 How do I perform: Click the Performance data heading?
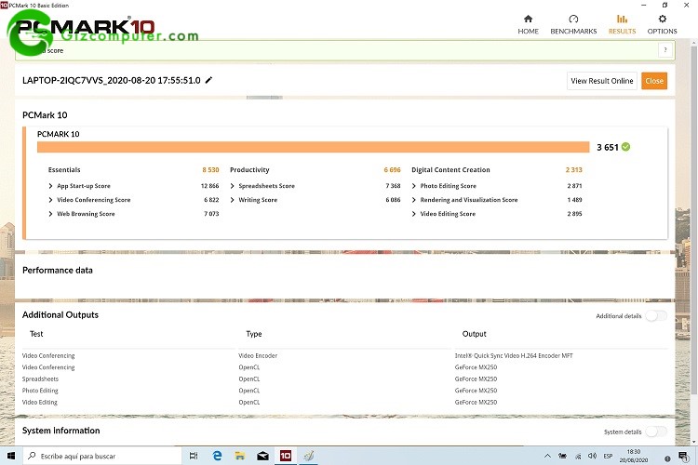click(58, 270)
